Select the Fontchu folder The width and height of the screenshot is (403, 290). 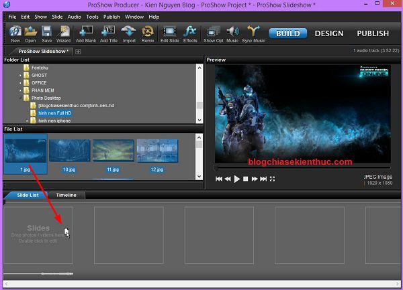pyautogui.click(x=40, y=68)
